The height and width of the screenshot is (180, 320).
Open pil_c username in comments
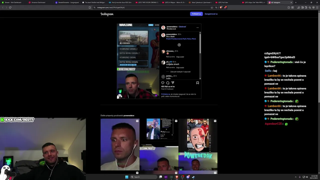168,62
